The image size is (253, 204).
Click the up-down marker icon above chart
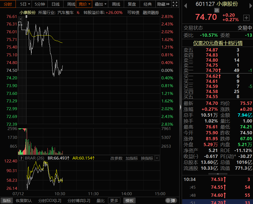[26, 16]
